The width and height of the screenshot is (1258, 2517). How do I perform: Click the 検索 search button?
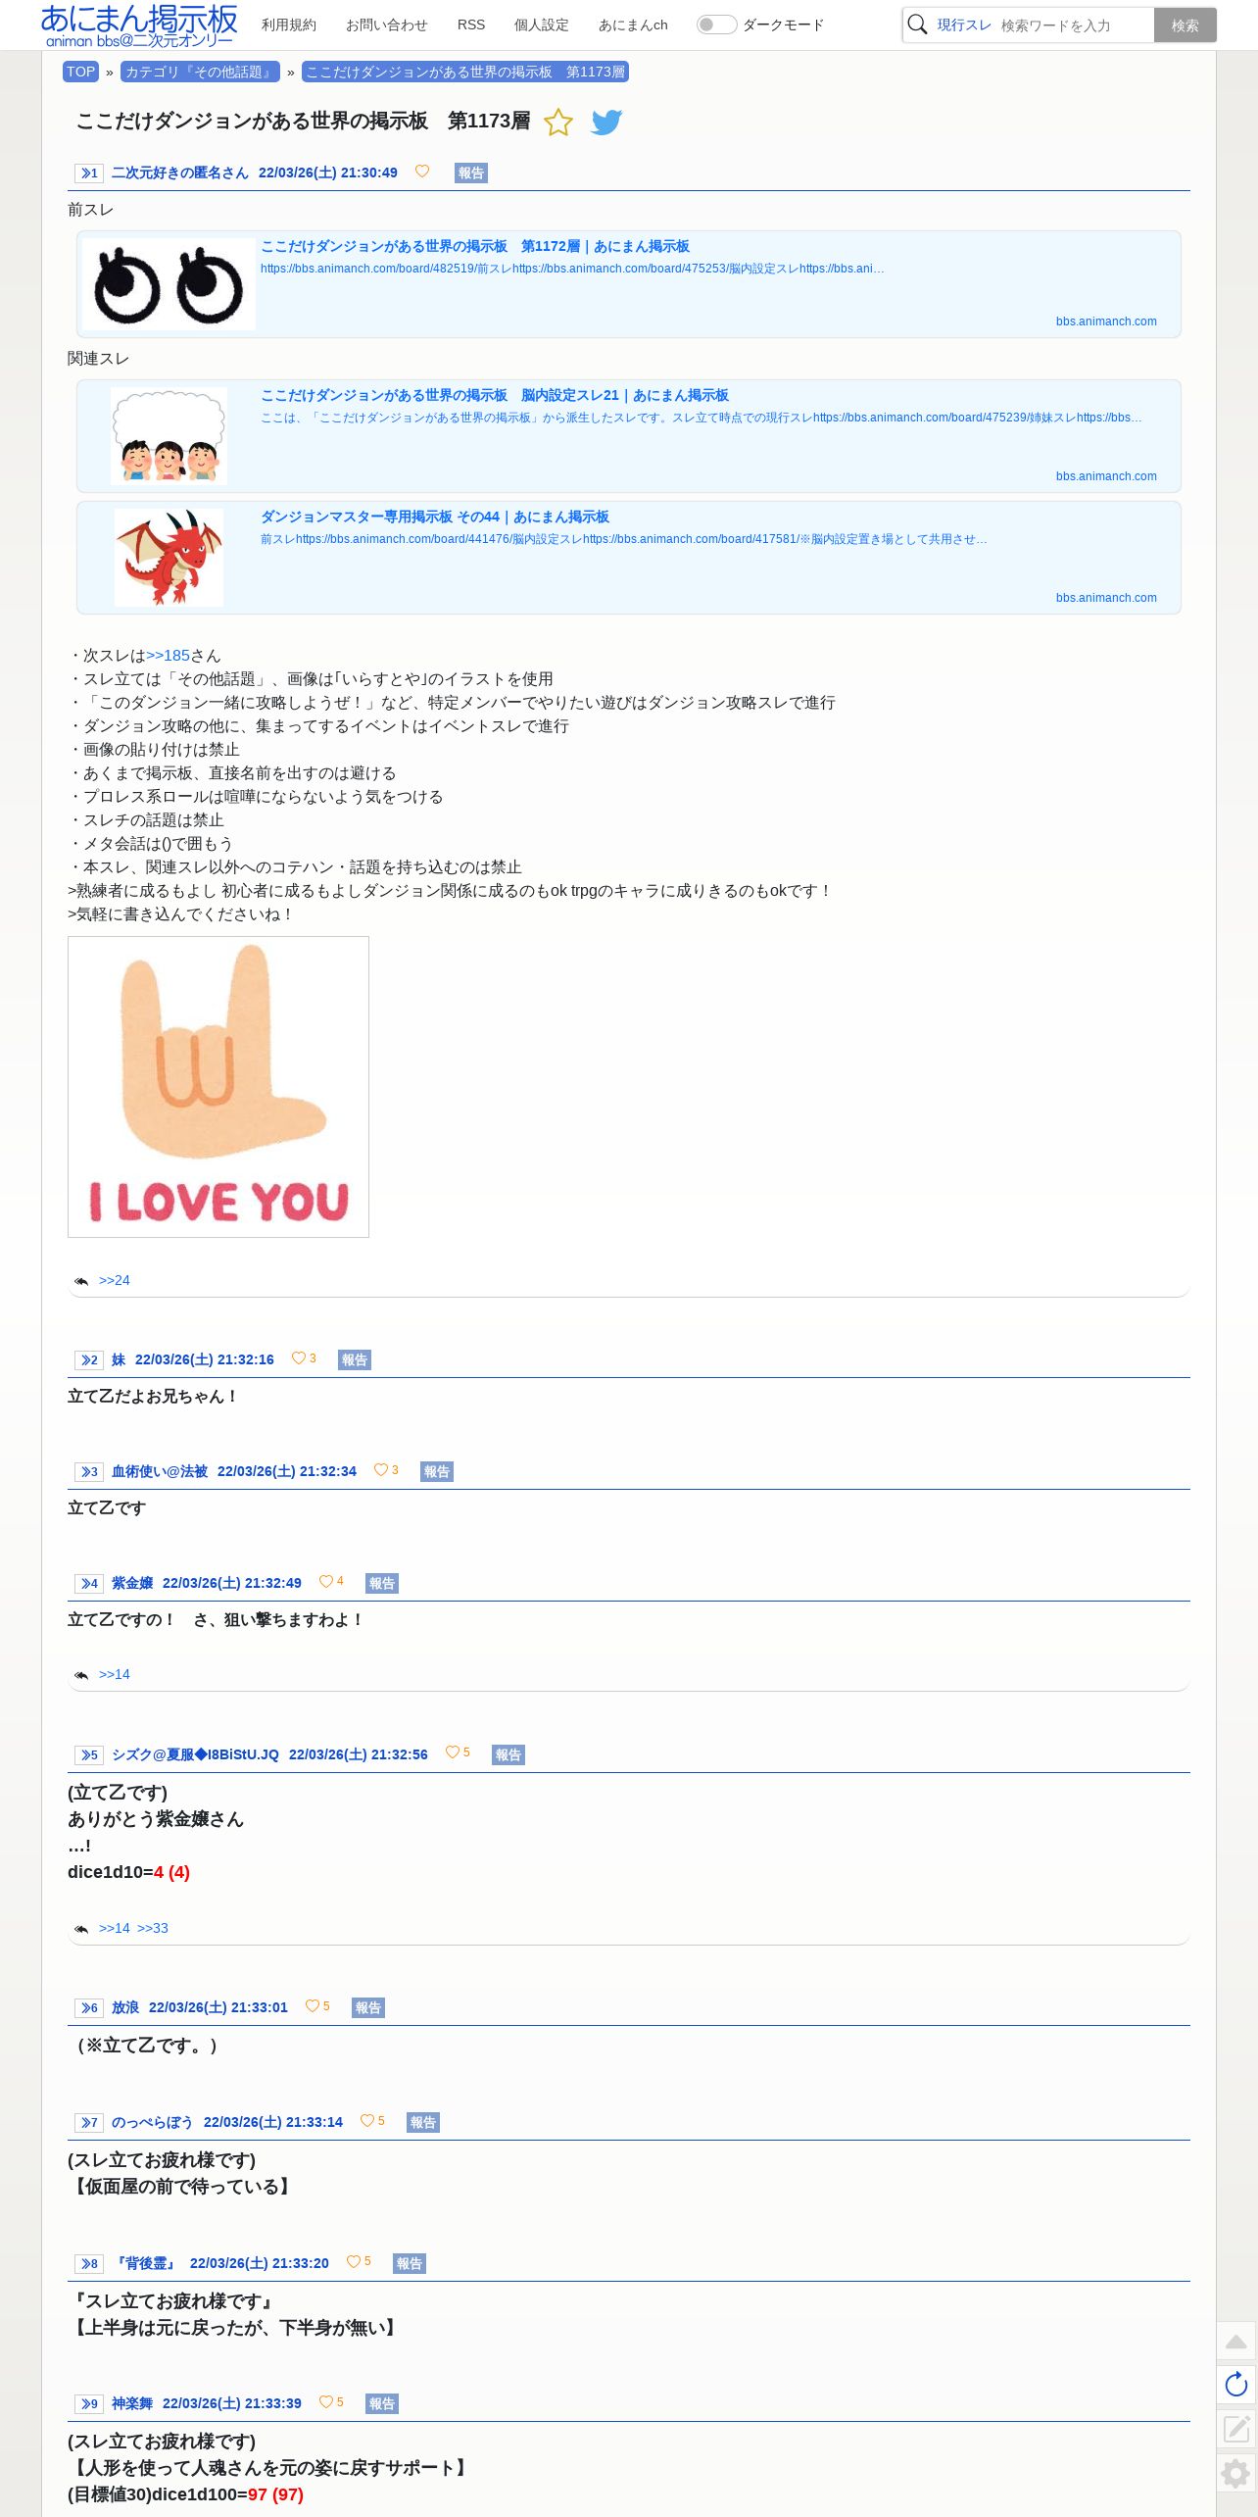(x=1185, y=25)
